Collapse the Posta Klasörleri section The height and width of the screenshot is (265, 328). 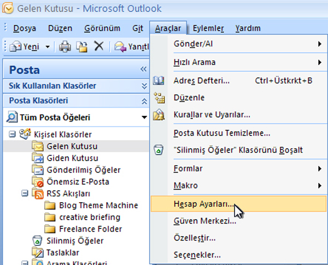pos(144,101)
